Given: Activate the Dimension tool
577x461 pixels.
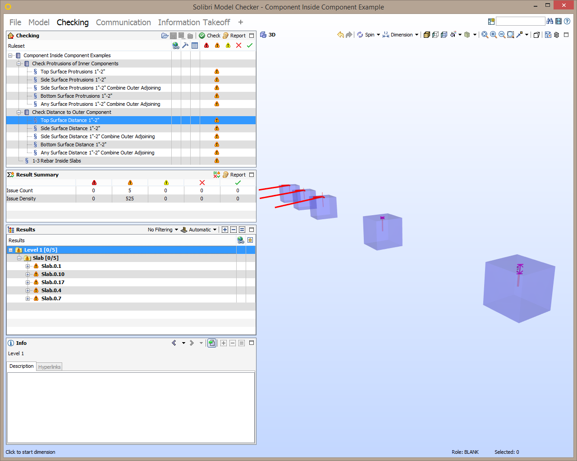Looking at the screenshot, I should pyautogui.click(x=398, y=35).
